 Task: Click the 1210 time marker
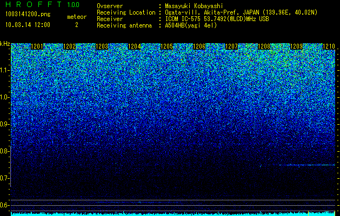(x=329, y=46)
